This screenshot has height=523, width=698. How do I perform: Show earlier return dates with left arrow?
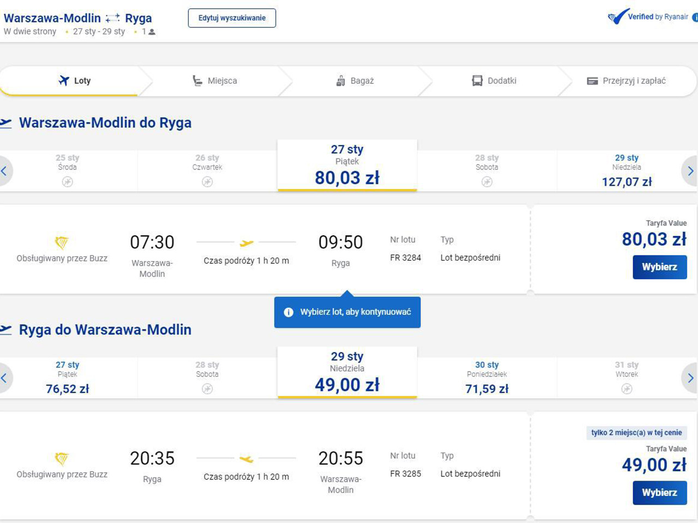4,378
